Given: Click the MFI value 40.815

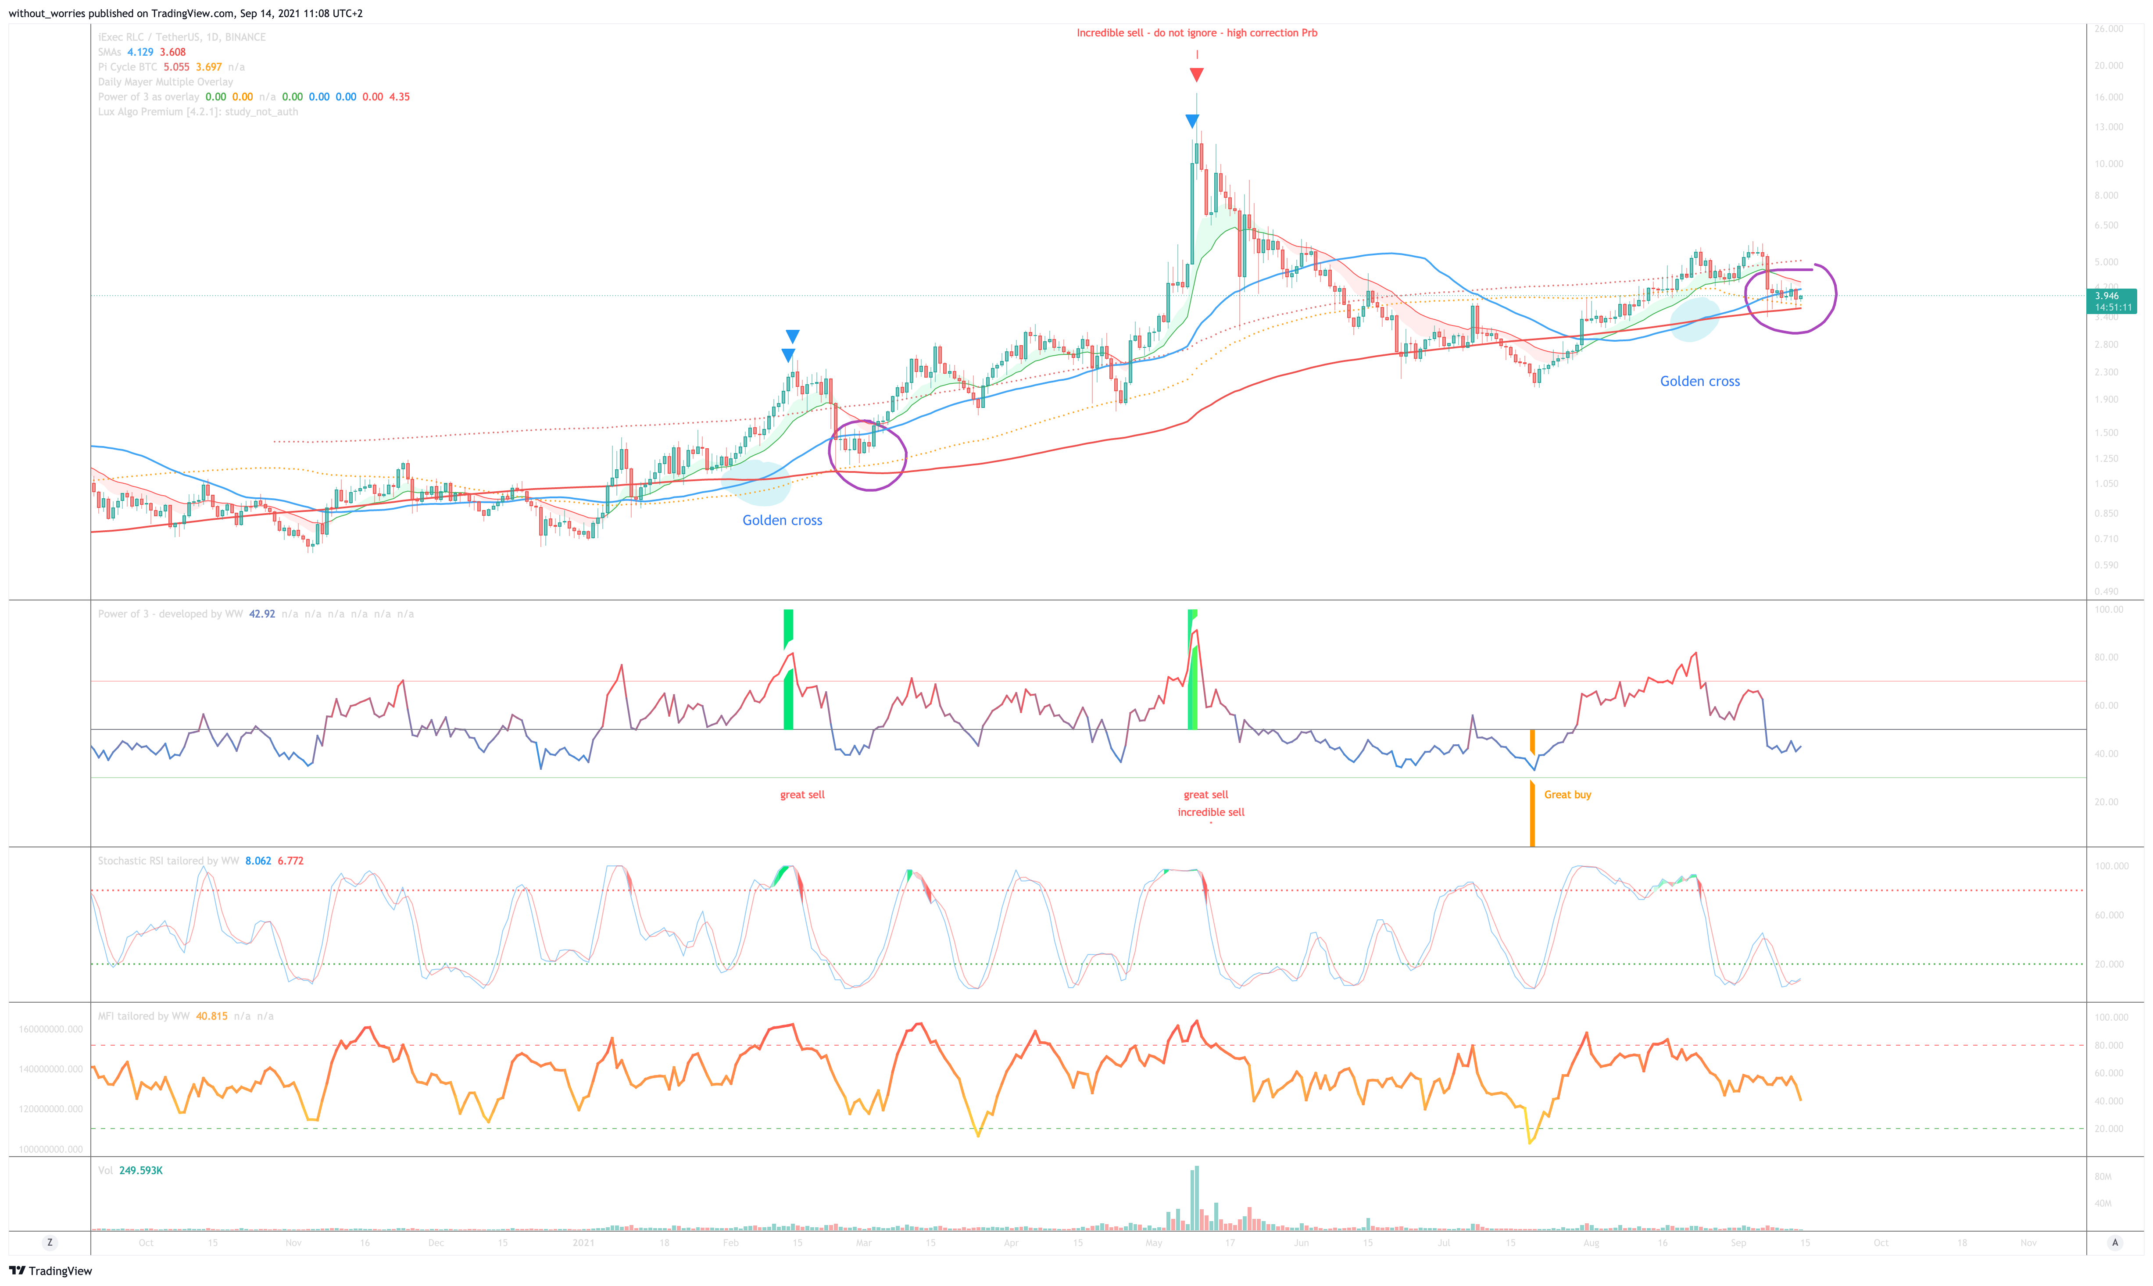Looking at the screenshot, I should (x=211, y=1016).
